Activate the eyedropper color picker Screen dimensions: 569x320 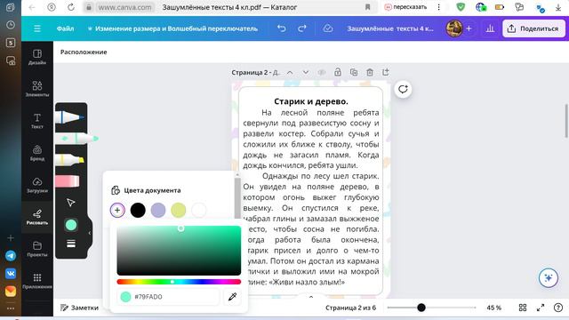[232, 297]
